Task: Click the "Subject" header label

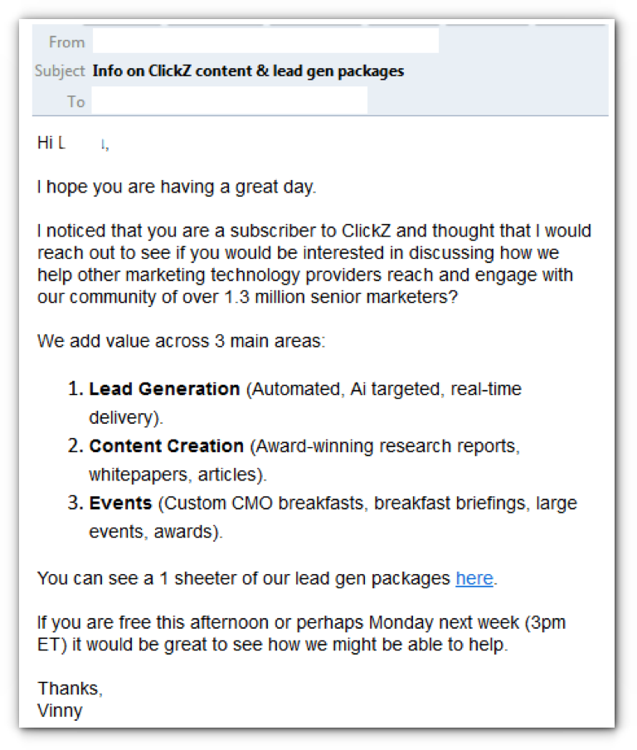Action: (x=60, y=71)
